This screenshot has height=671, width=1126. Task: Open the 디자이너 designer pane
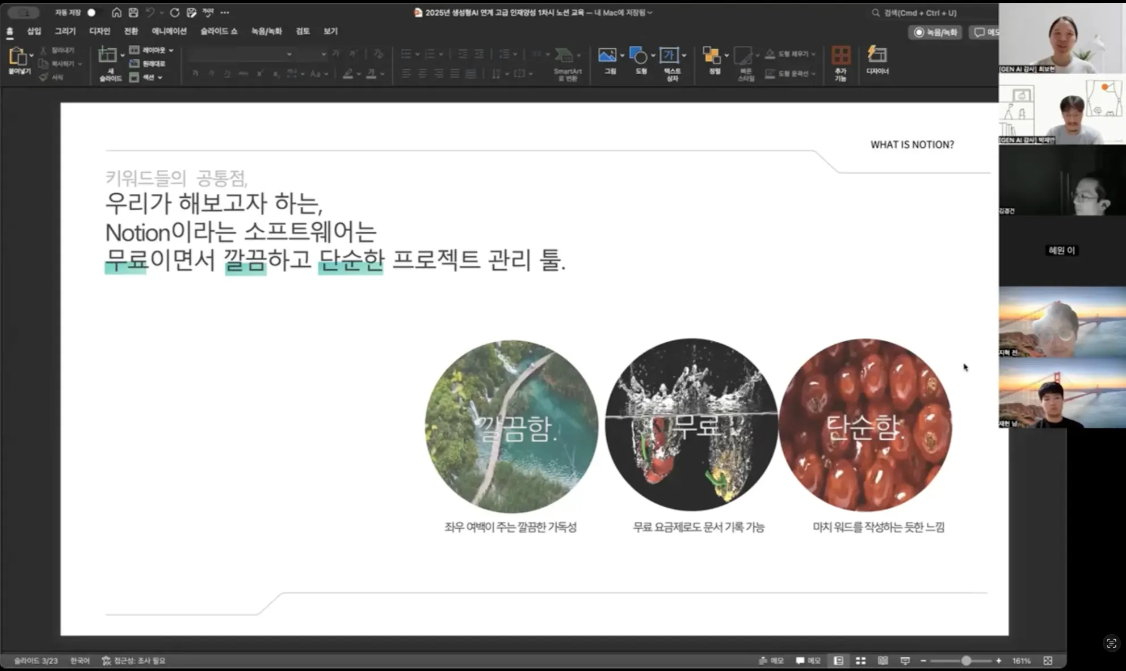pyautogui.click(x=877, y=56)
